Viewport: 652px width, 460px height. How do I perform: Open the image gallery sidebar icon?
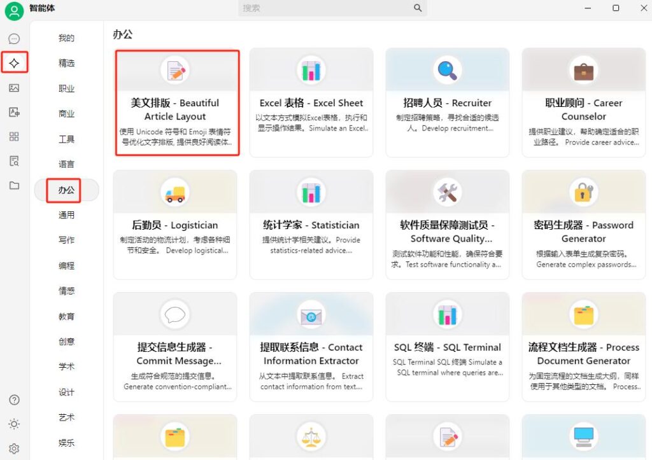click(x=14, y=88)
